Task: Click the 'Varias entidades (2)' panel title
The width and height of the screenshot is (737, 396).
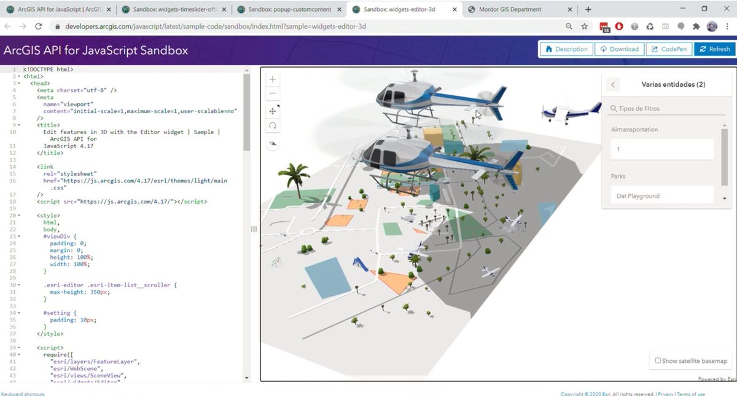Action: (673, 84)
